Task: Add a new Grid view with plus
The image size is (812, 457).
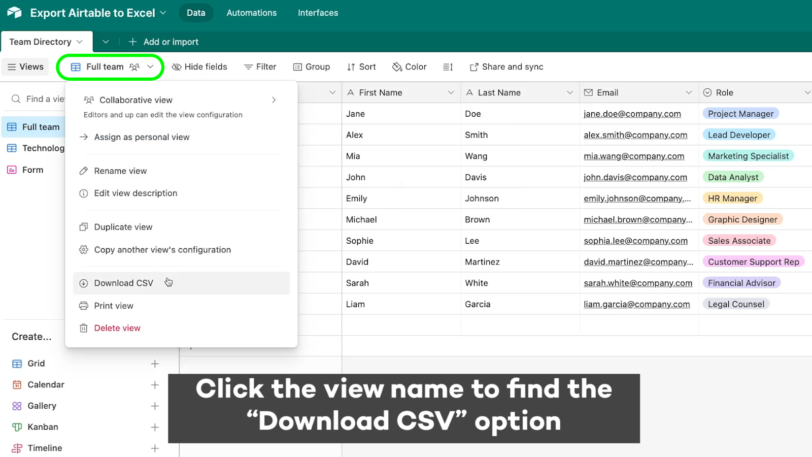Action: (x=155, y=364)
